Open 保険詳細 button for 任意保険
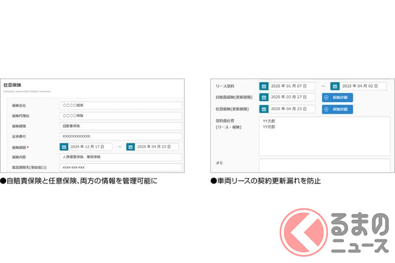Screen dimensions: 395x263 337,109
